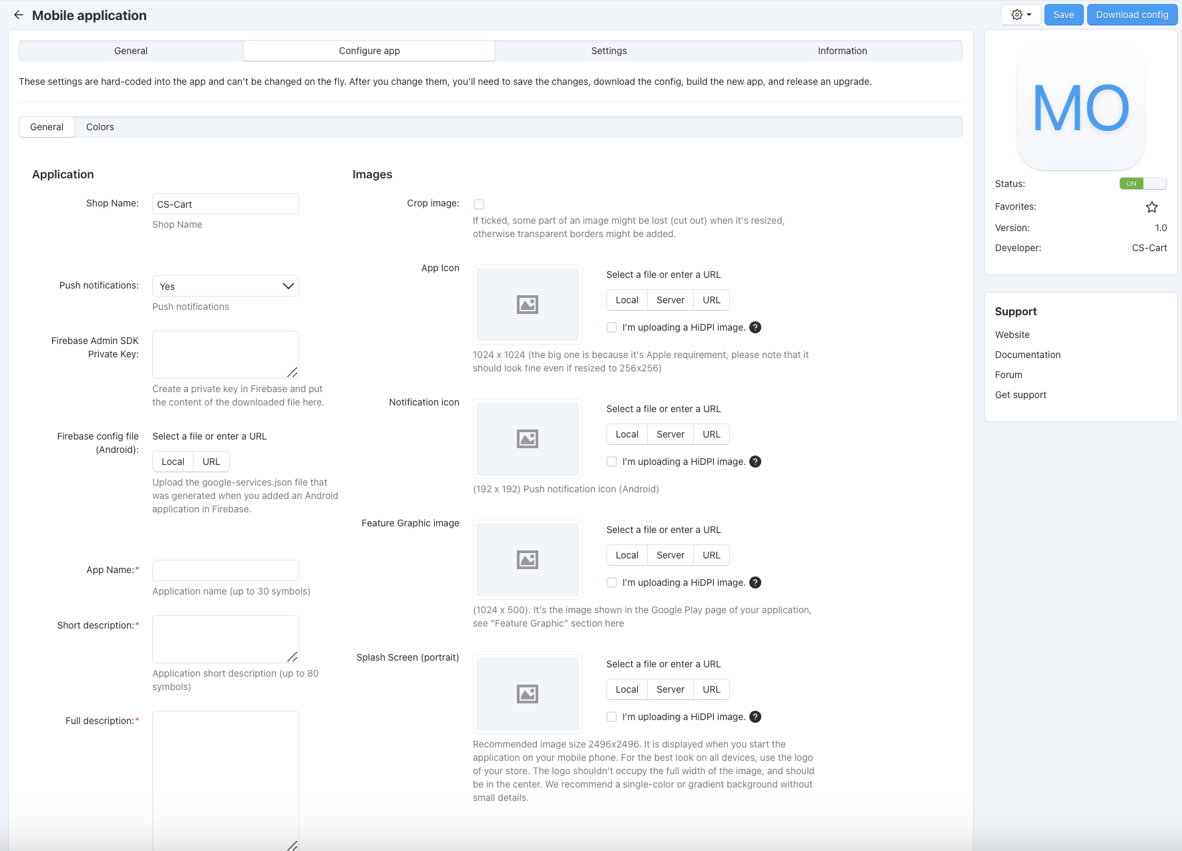
Task: Click the Splash Screen image placeholder
Action: click(x=528, y=694)
